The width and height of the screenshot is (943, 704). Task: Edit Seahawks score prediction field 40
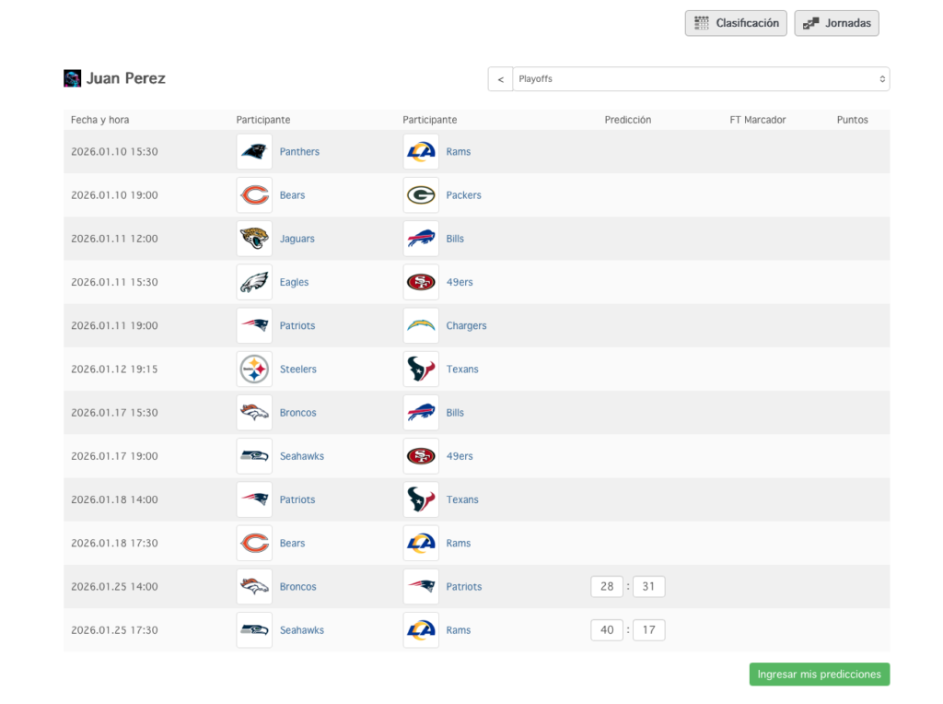pos(607,630)
